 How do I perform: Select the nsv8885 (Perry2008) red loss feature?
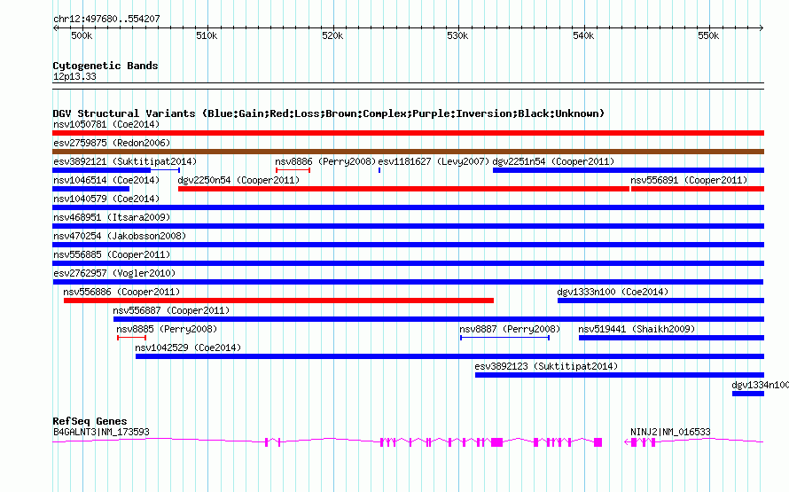pyautogui.click(x=132, y=338)
